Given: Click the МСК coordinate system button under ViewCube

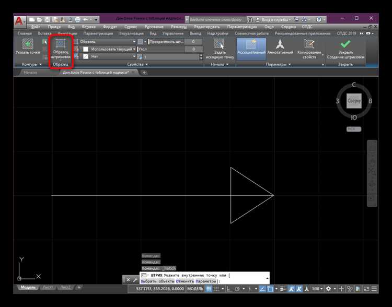Looking at the screenshot, I should (353, 129).
